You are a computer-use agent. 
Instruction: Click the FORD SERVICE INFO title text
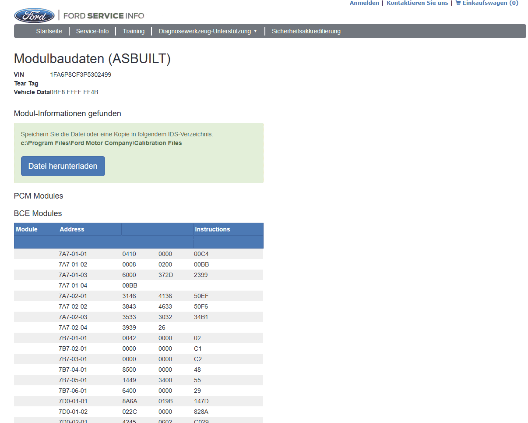click(x=104, y=16)
